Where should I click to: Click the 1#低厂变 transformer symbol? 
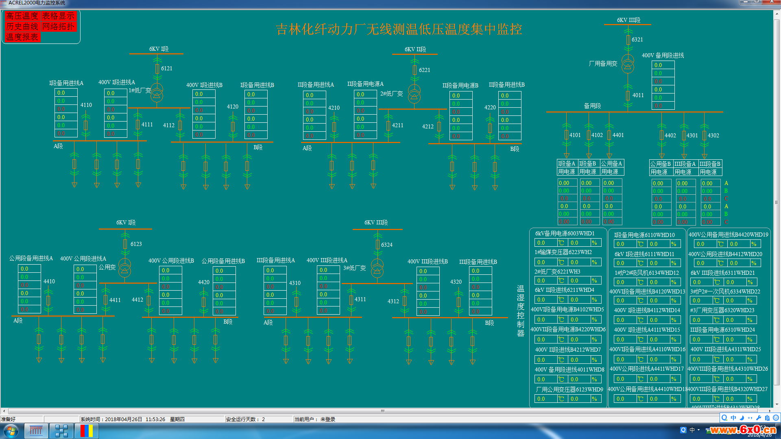click(x=157, y=93)
